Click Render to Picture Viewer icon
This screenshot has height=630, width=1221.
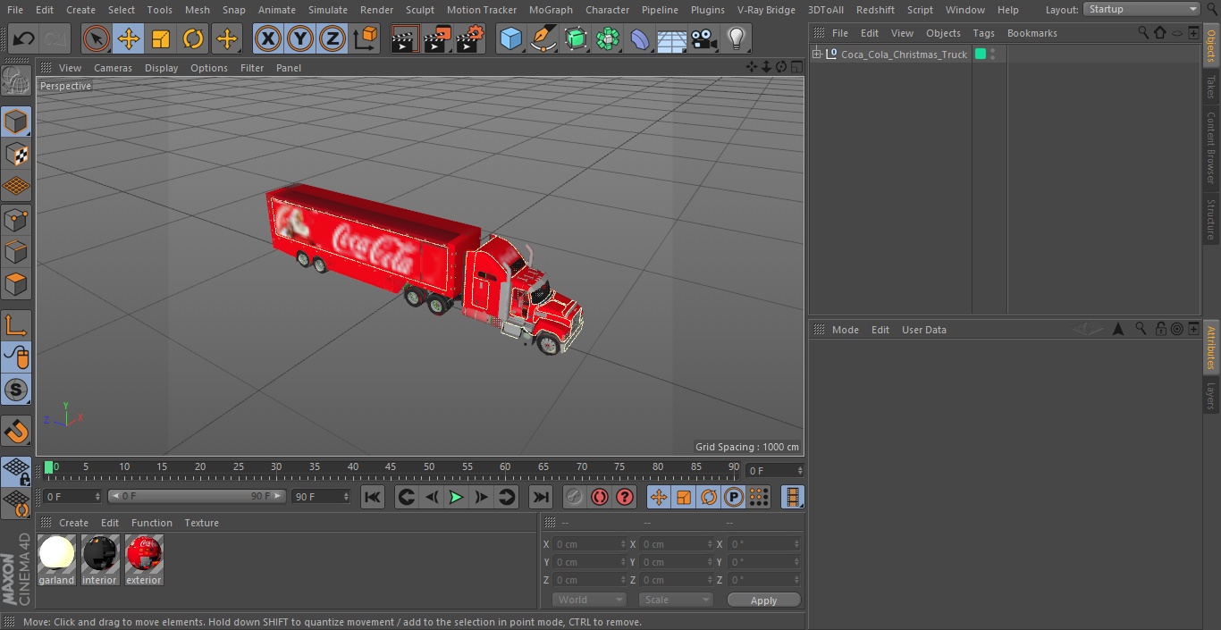437,38
